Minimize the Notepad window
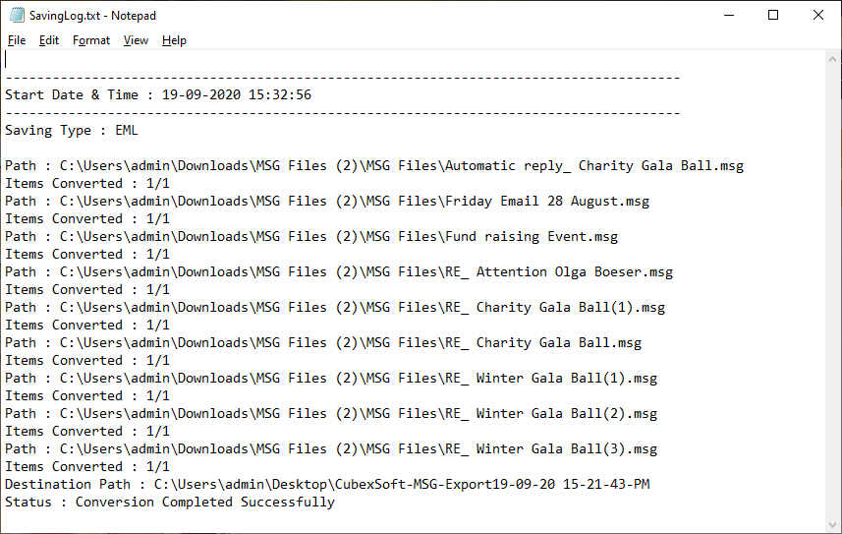 (x=729, y=15)
